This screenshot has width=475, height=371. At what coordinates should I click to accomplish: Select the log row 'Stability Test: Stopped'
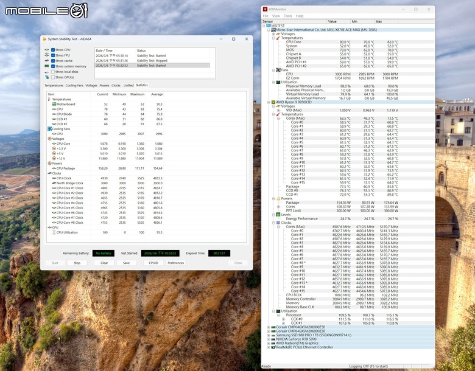point(152,61)
